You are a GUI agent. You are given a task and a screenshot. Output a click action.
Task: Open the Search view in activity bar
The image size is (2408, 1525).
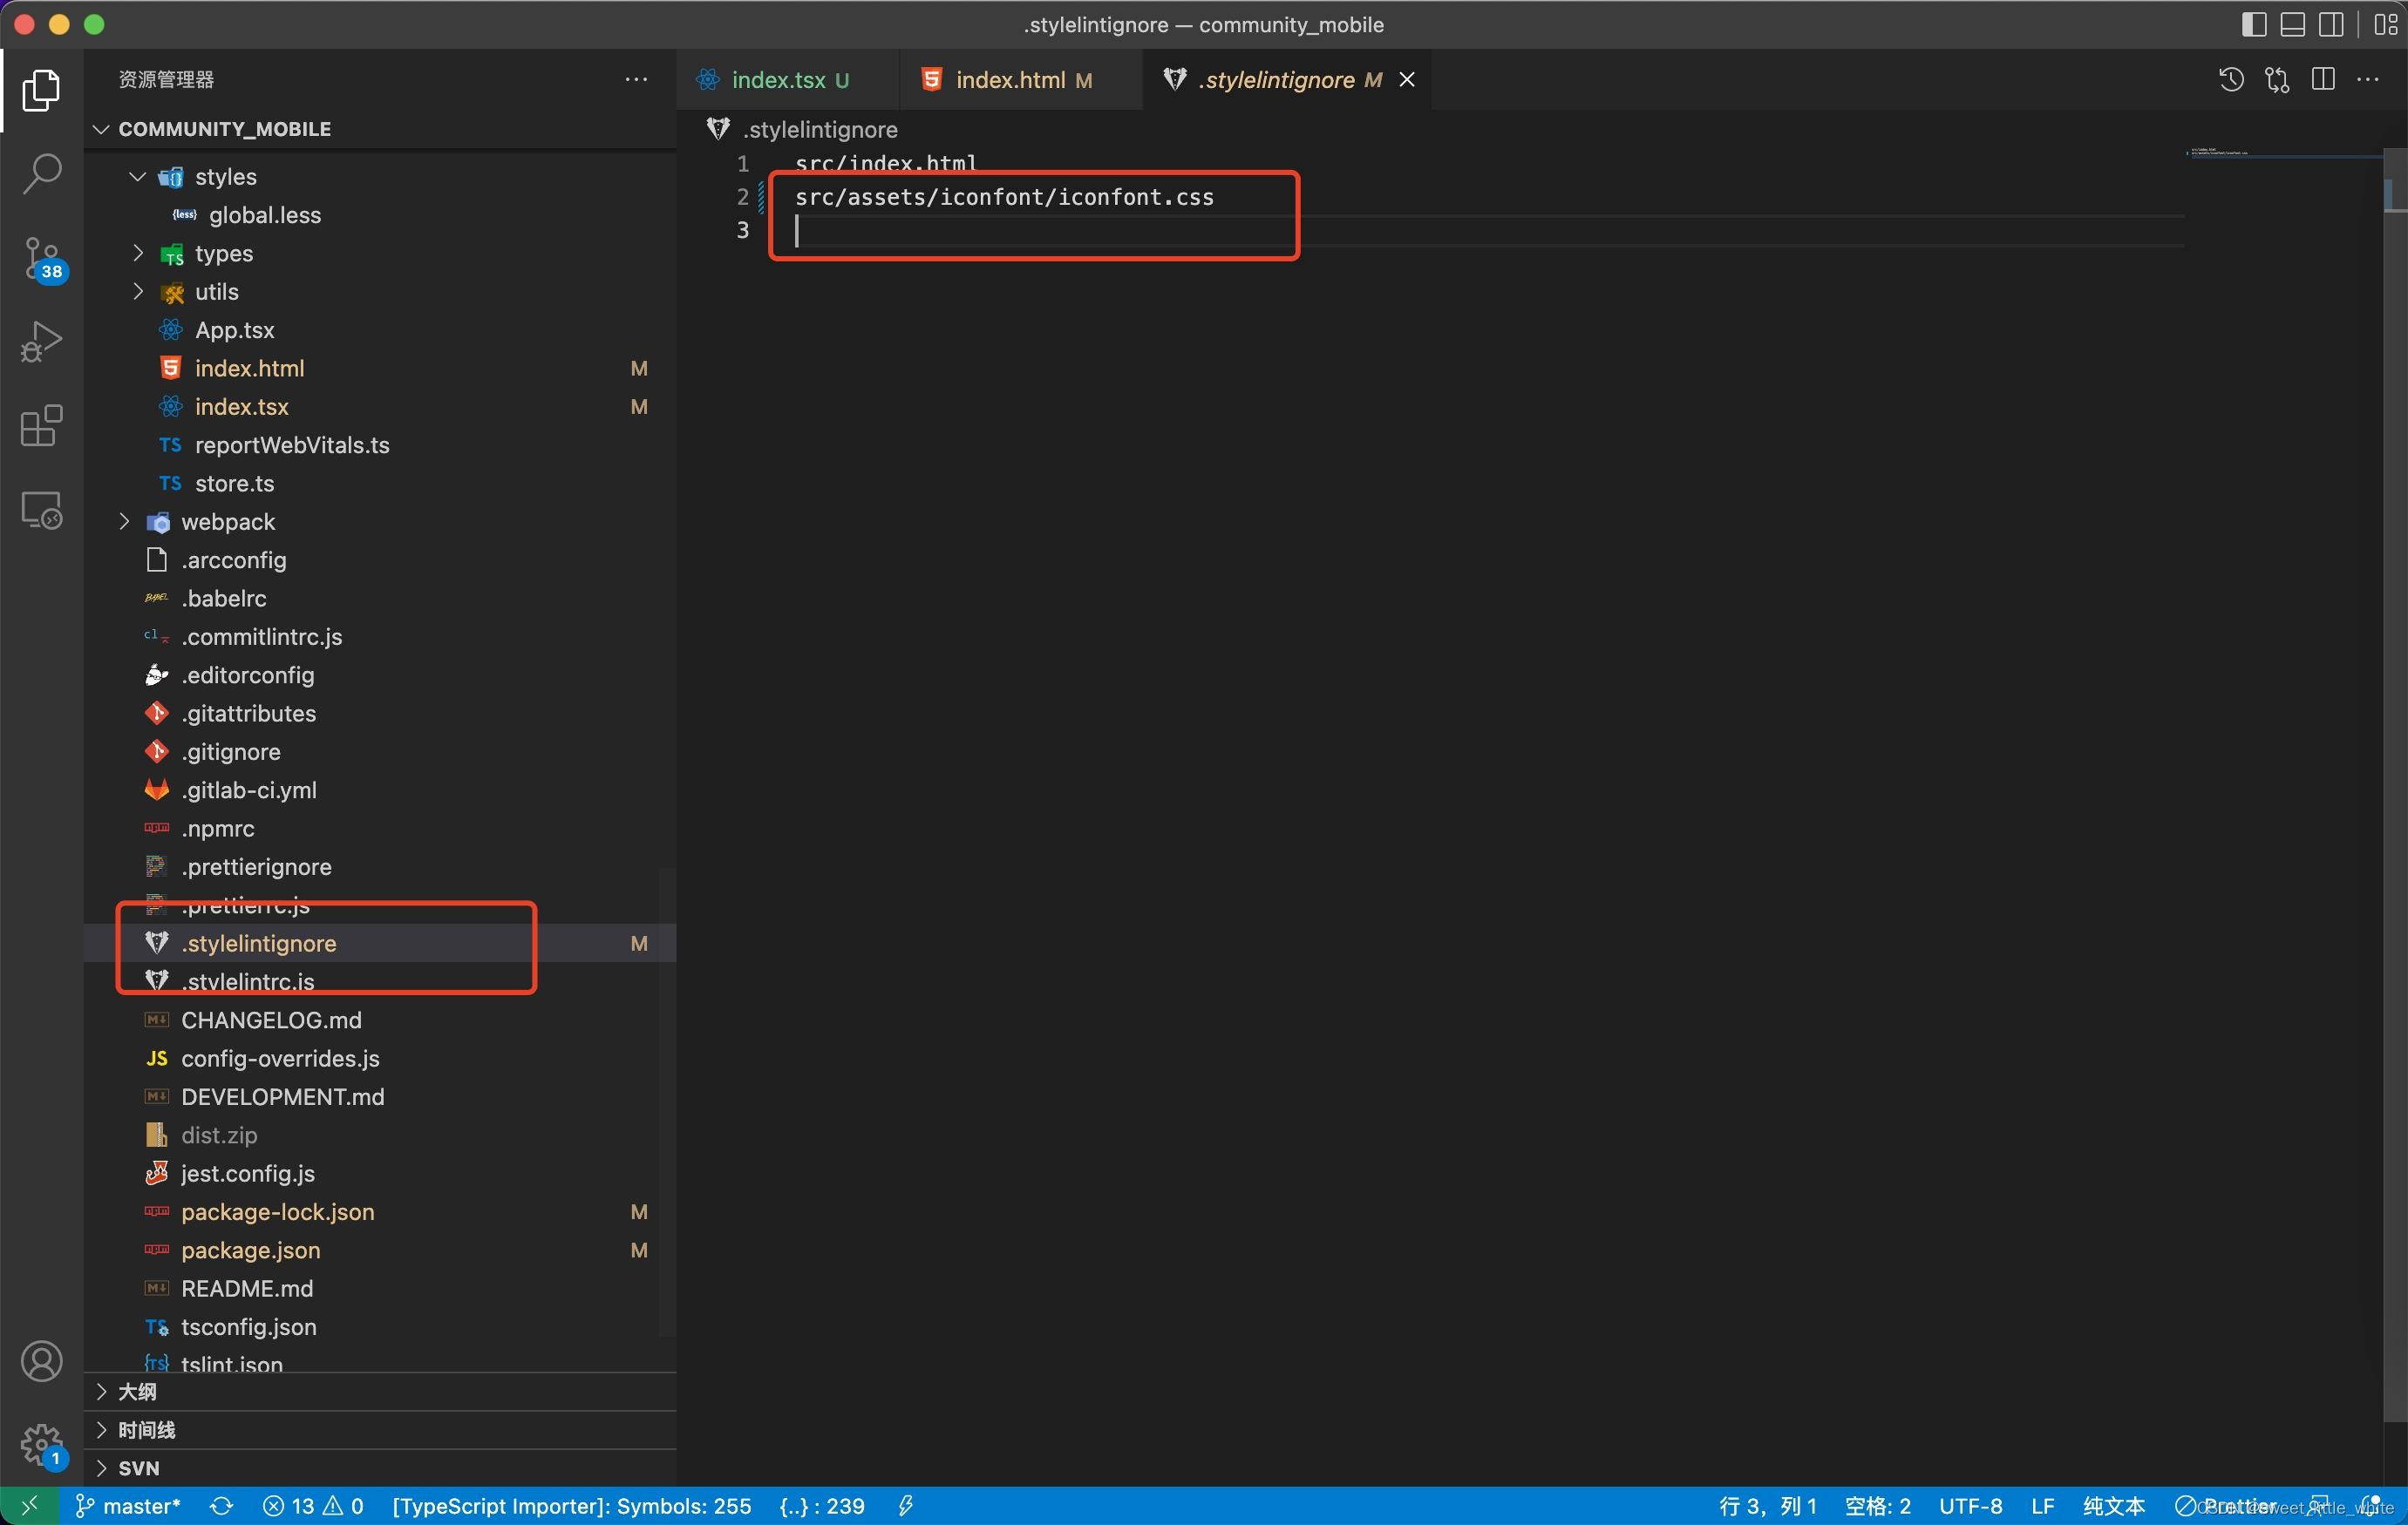click(x=42, y=174)
